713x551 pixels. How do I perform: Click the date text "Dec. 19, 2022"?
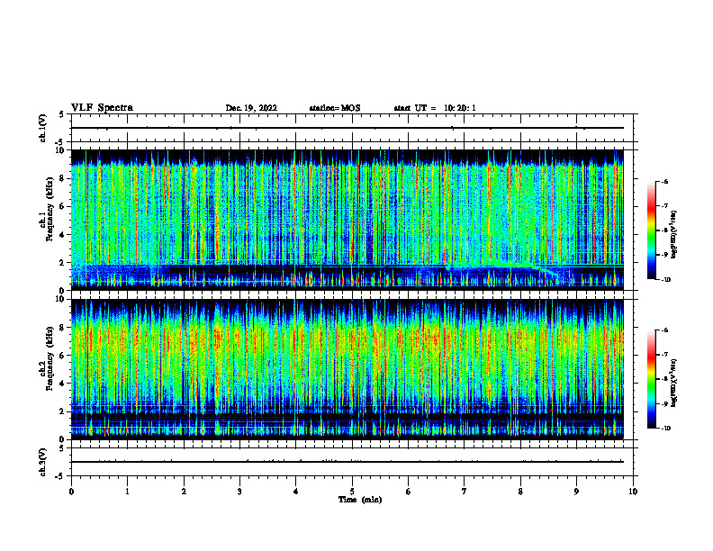point(251,108)
